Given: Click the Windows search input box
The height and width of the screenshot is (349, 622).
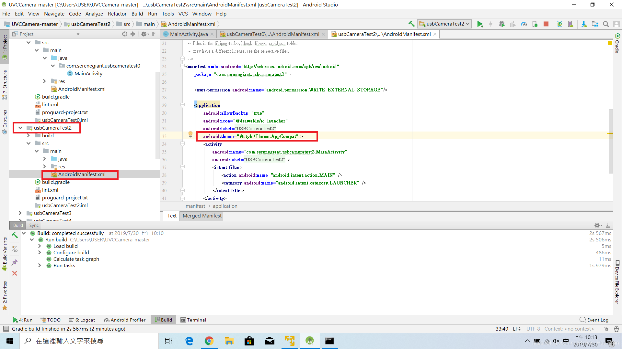Looking at the screenshot, I should [x=89, y=341].
